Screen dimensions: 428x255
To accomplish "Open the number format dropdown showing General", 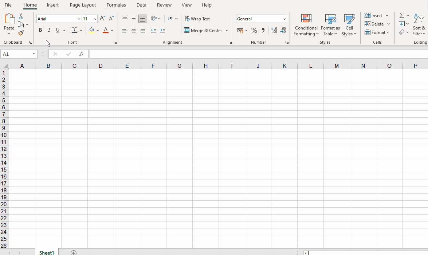I will pos(261,19).
